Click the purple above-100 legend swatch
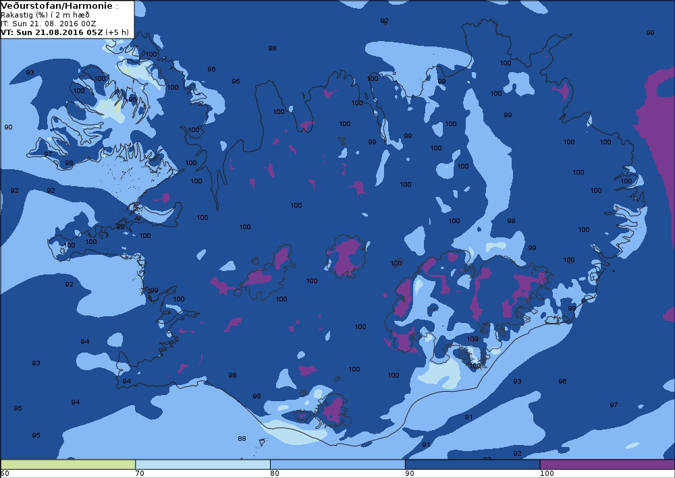 tap(607, 465)
